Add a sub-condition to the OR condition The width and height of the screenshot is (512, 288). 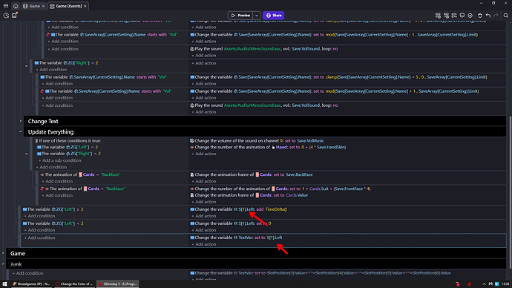click(60, 160)
